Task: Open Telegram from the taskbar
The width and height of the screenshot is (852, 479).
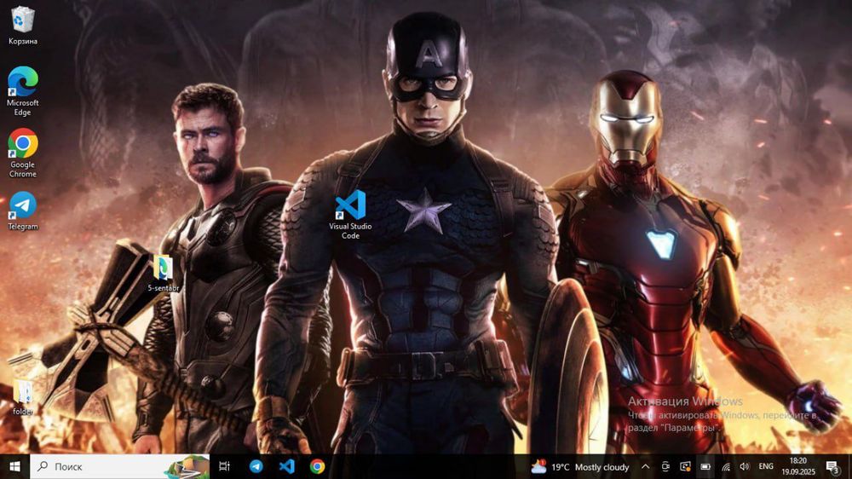Action: pyautogui.click(x=256, y=466)
